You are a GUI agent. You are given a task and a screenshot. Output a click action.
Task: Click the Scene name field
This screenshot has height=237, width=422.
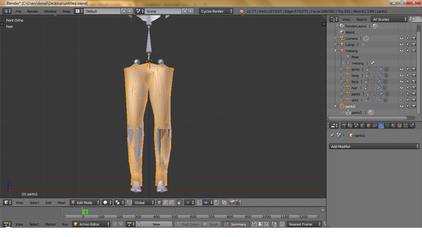tap(163, 11)
